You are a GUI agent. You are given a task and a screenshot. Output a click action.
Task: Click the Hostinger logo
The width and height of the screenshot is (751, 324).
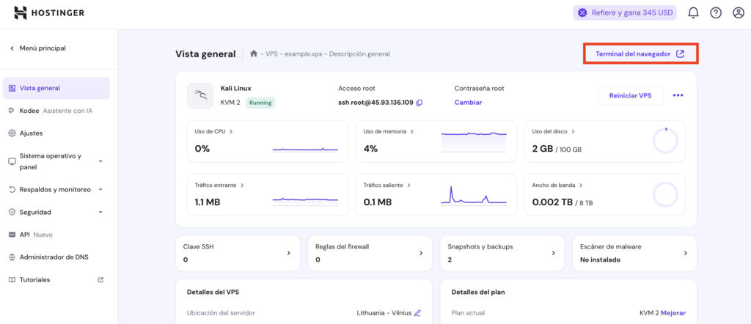pyautogui.click(x=49, y=12)
